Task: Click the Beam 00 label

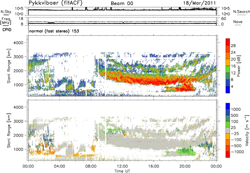Action: (x=122, y=3)
